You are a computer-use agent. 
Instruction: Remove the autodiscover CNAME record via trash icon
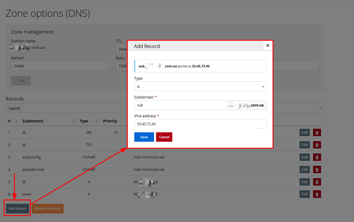tap(317, 169)
